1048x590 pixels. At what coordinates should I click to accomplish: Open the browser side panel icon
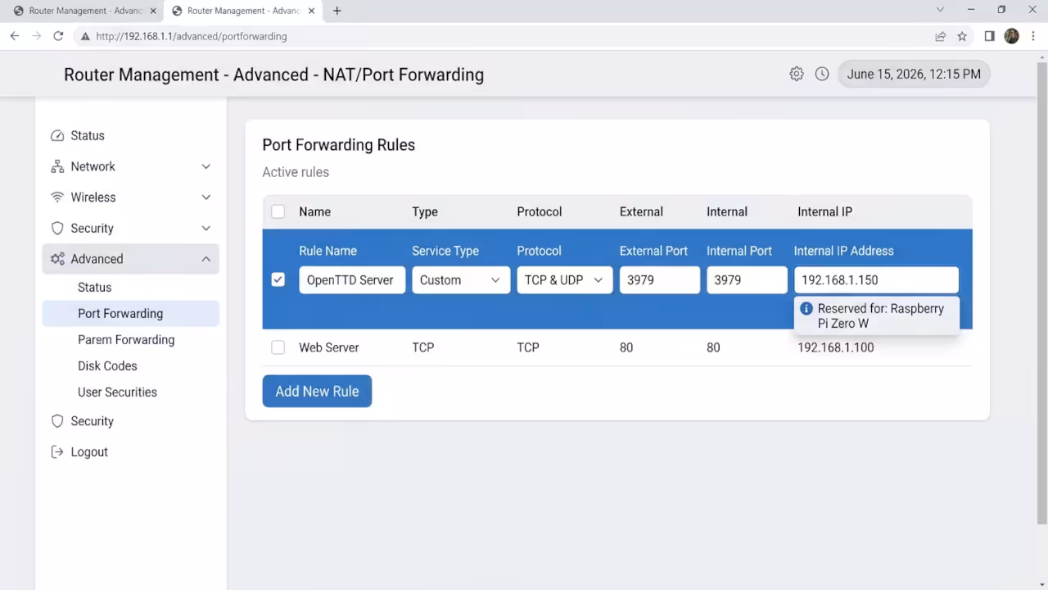(x=989, y=36)
